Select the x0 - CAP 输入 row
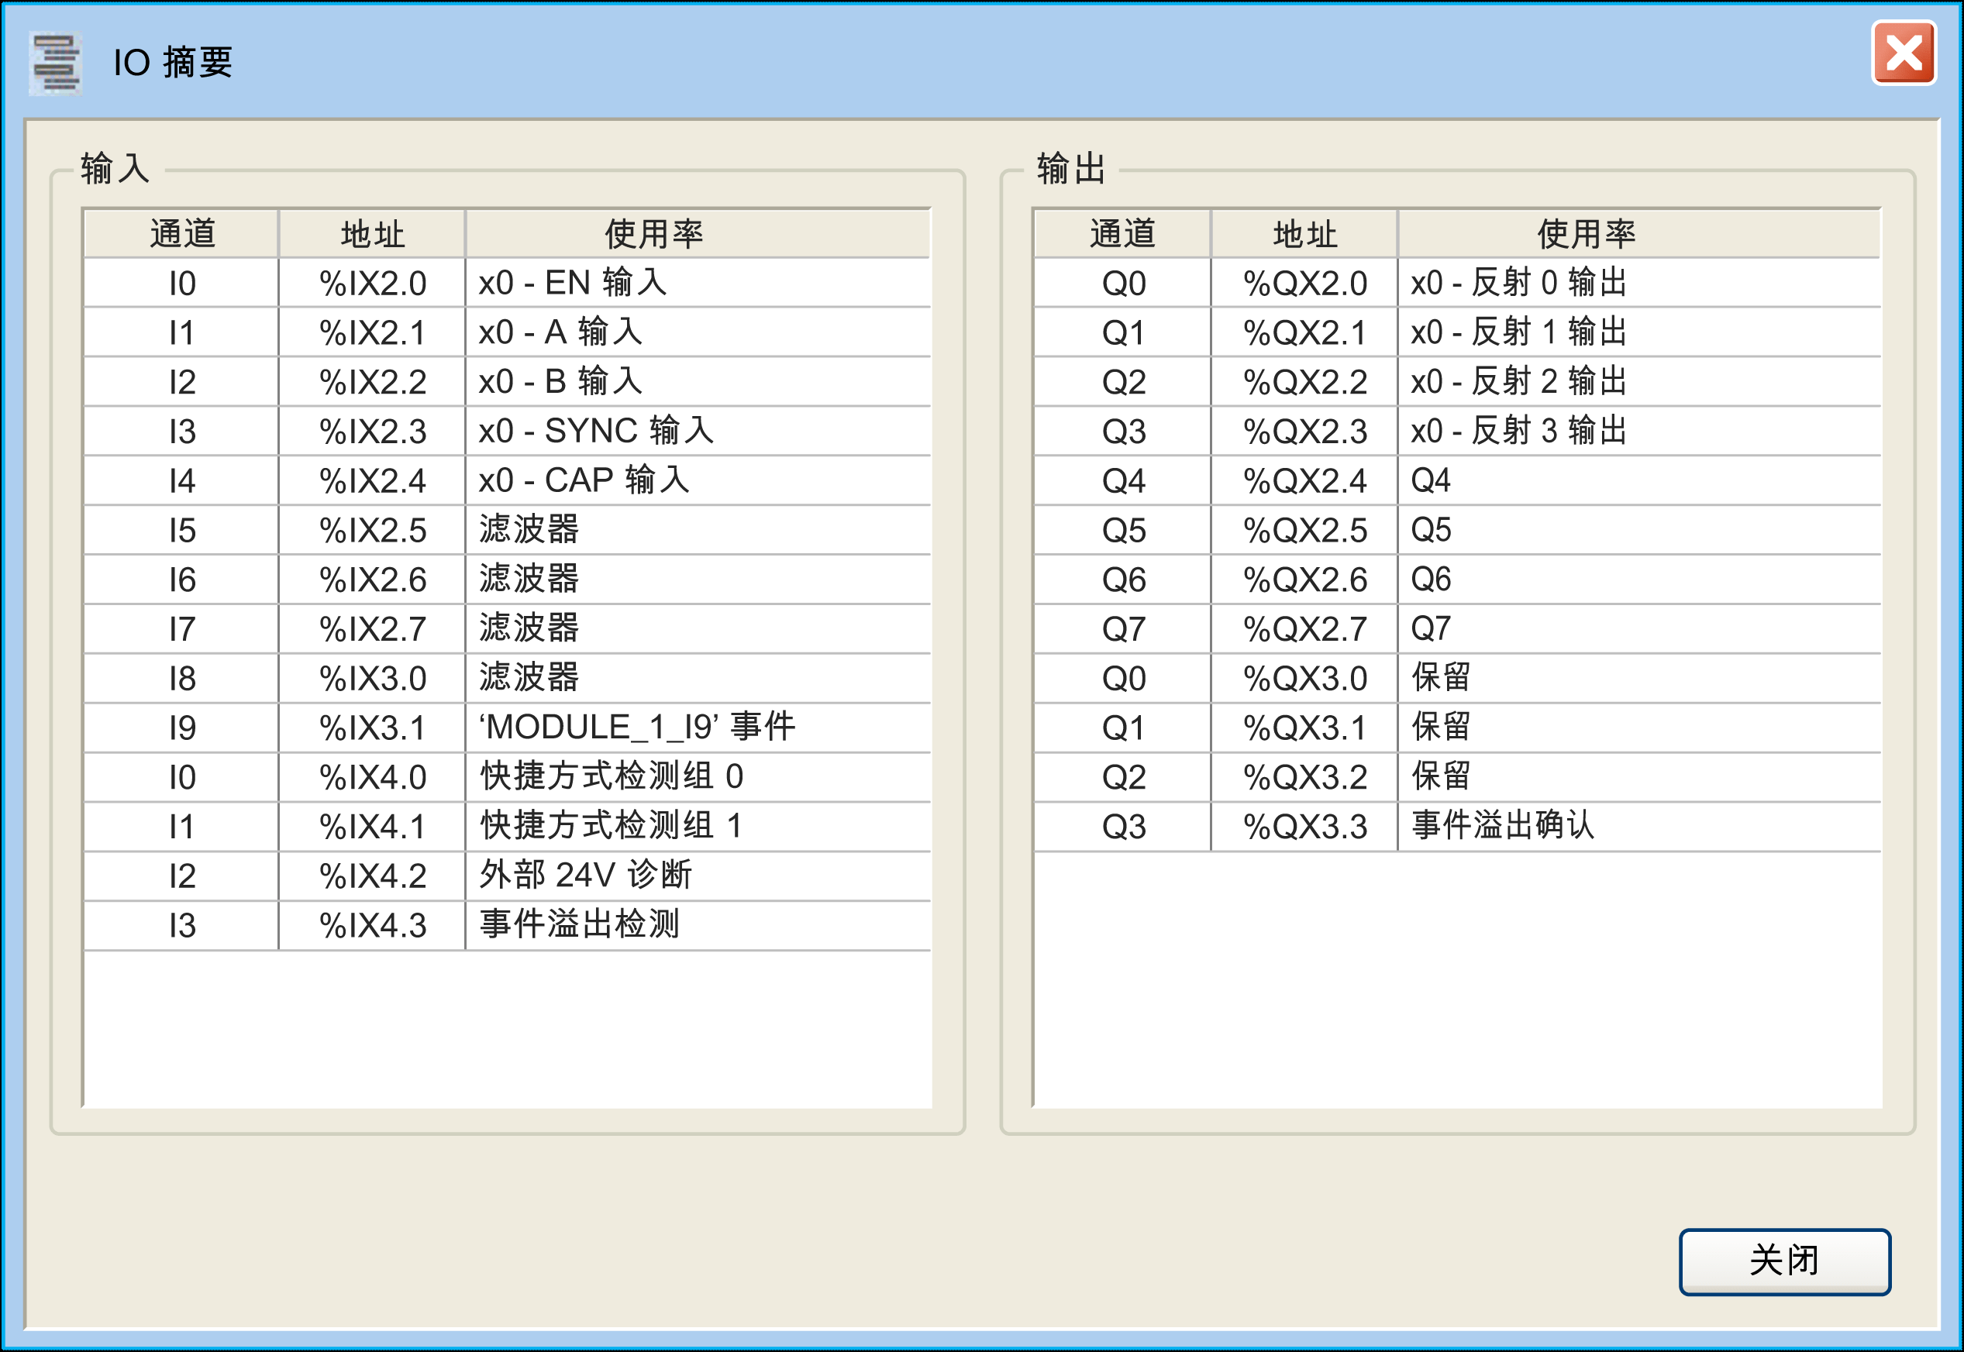This screenshot has width=1964, height=1352. [x=584, y=480]
